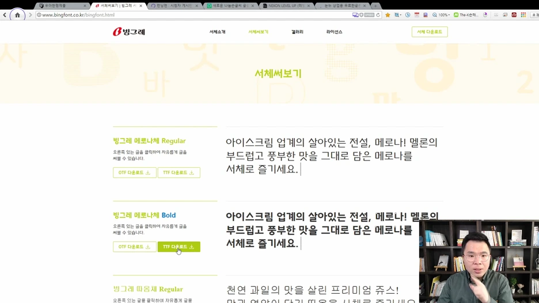The height and width of the screenshot is (303, 539).
Task: Click the calendar icon in toolbar
Action: click(x=416, y=15)
